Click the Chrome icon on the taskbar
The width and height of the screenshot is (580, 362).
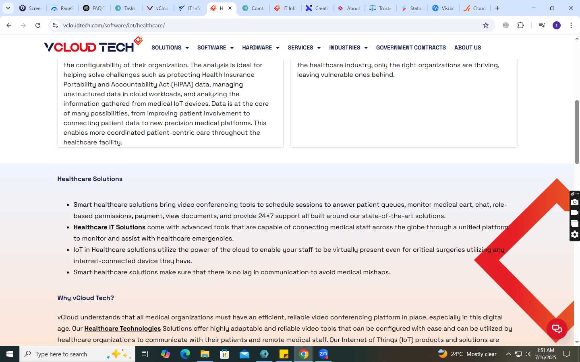tap(304, 354)
